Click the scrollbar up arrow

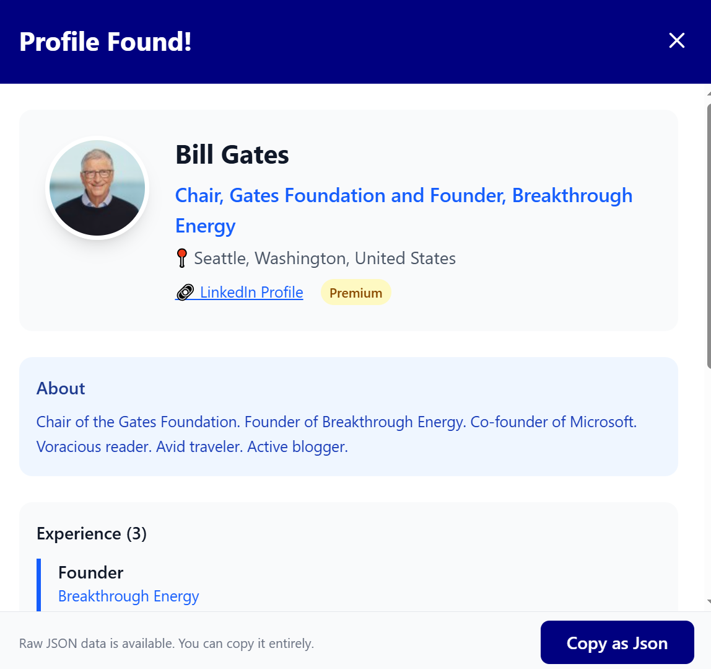pyautogui.click(x=709, y=94)
